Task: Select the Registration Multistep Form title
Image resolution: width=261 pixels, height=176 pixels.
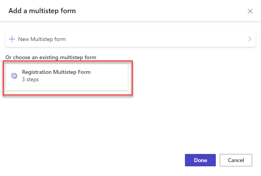Action: pos(56,72)
